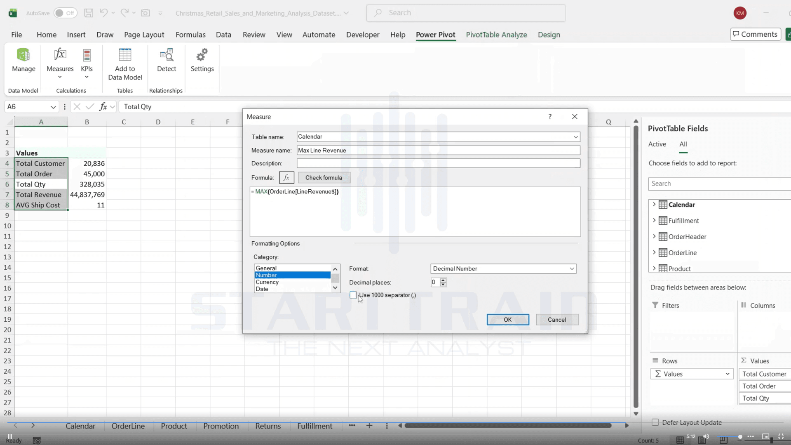
Task: Click the worksheet vertical scrollbar
Action: pos(636,267)
